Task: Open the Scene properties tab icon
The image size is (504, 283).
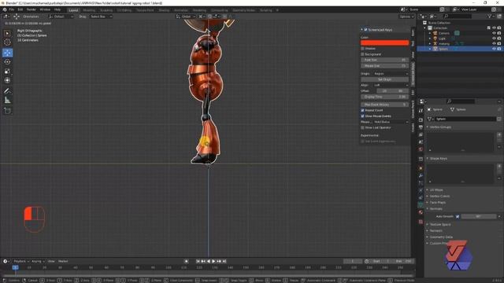Action: (x=421, y=142)
